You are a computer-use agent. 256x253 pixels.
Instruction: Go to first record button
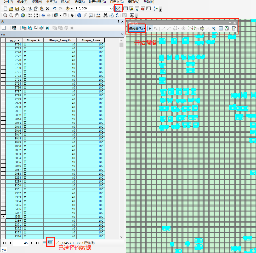coord(4,243)
